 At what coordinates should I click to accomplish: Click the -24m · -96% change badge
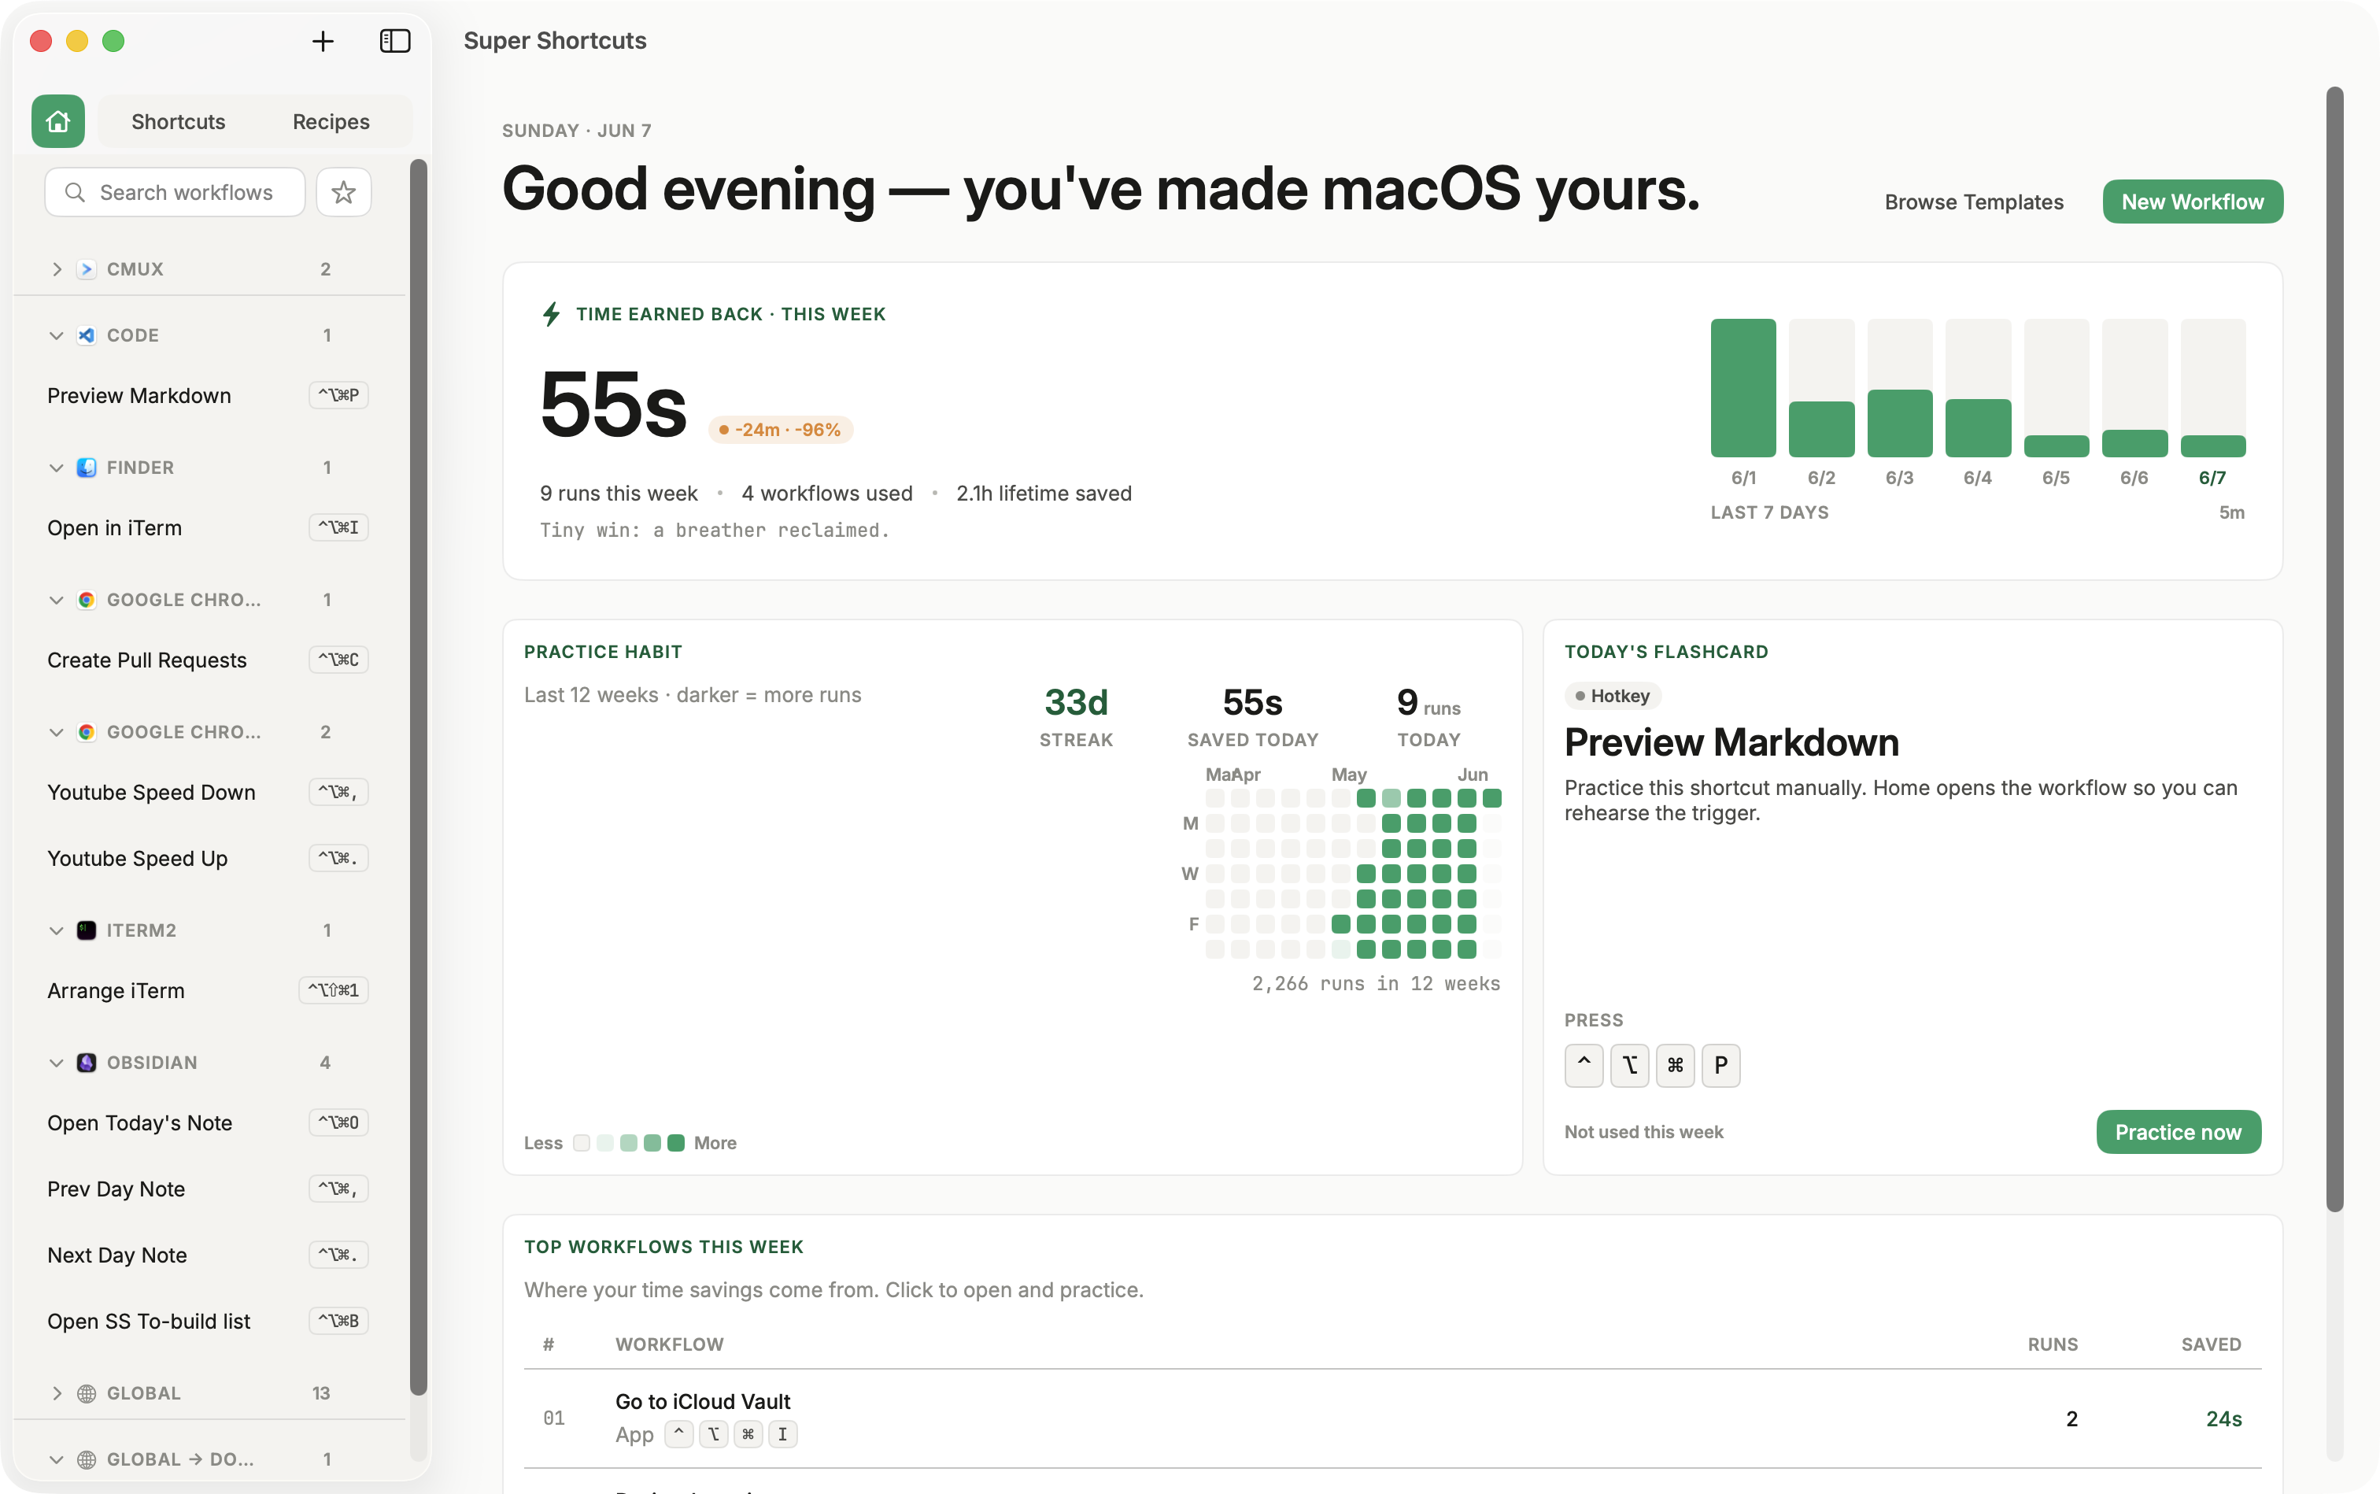pos(779,430)
